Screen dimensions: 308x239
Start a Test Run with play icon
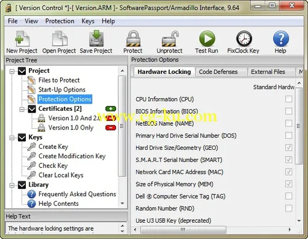207,39
